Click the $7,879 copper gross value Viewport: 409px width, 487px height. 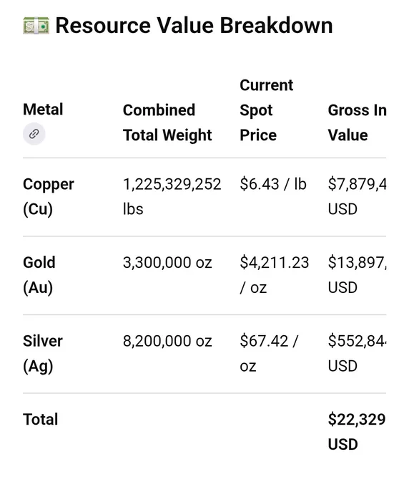(x=358, y=197)
